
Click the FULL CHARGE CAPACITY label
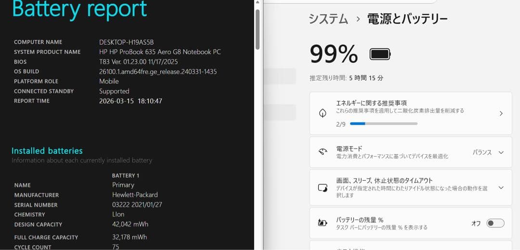tap(46, 237)
